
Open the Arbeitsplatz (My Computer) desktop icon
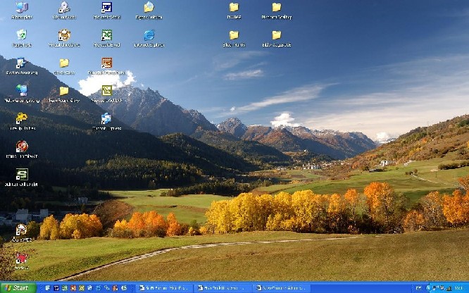pyautogui.click(x=22, y=8)
